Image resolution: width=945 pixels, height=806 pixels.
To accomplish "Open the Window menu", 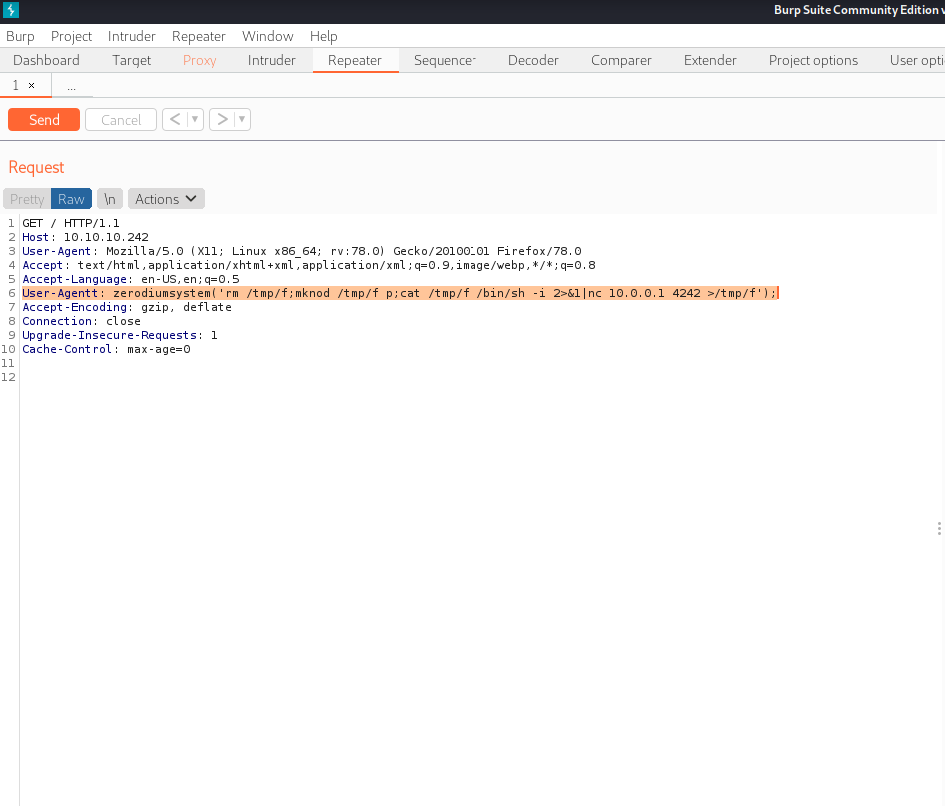I will (x=267, y=36).
